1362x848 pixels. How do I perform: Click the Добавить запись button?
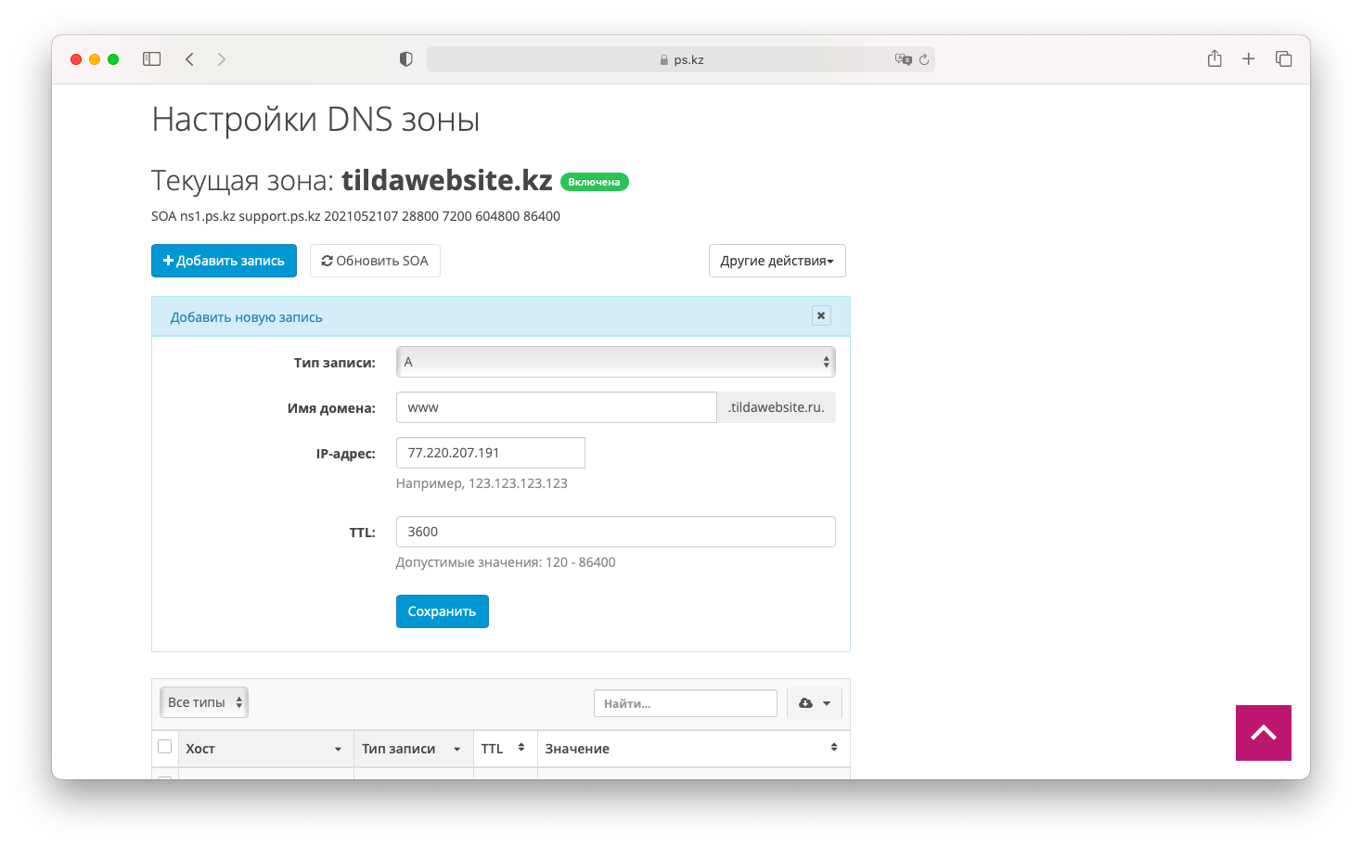coord(224,261)
